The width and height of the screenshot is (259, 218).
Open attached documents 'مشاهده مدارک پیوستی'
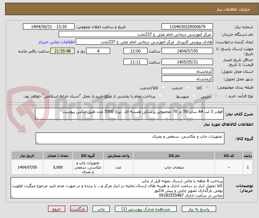[x=151, y=209]
